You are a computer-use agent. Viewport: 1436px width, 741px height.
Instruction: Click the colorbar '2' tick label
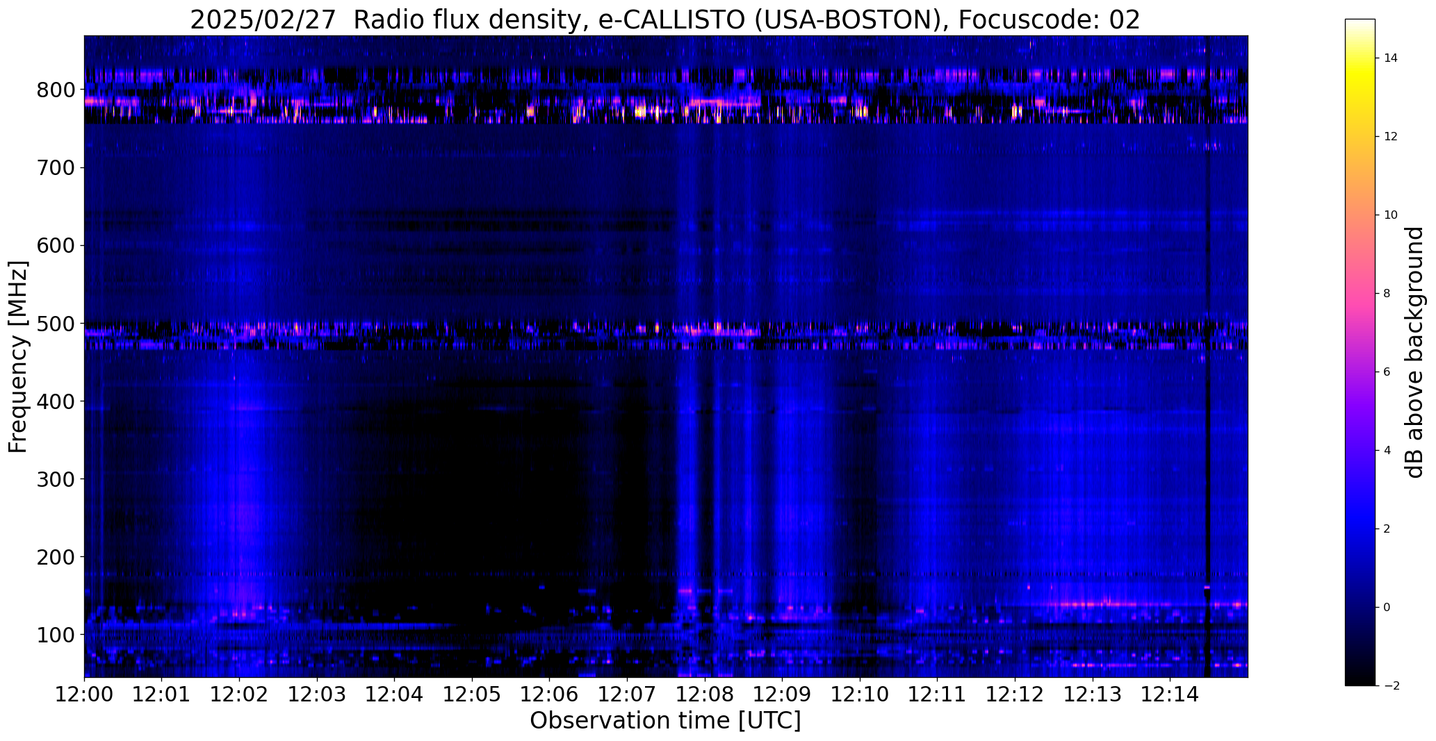1387,529
